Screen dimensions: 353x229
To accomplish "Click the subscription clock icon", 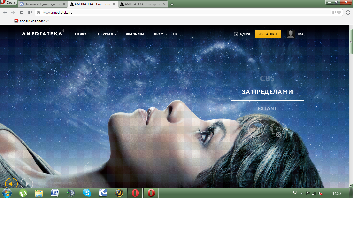I will pos(236,34).
